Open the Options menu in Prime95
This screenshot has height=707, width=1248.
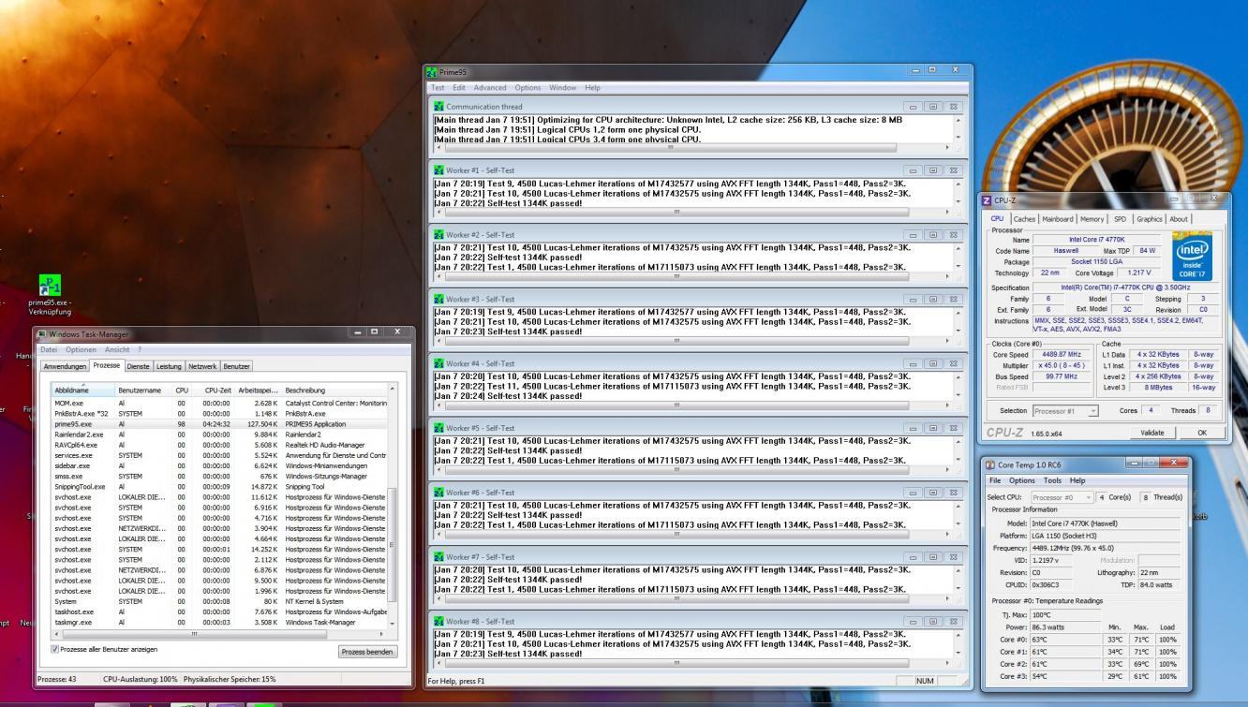tap(527, 88)
